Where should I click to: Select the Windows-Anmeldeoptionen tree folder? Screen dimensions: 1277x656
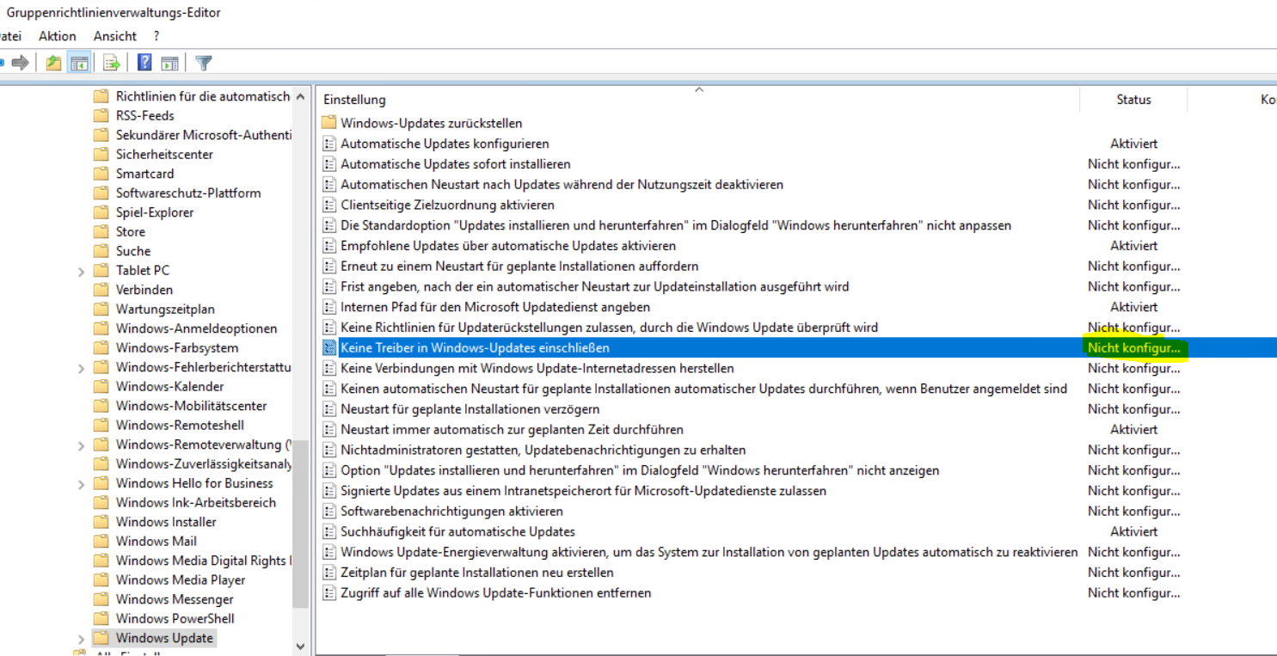coord(196,328)
